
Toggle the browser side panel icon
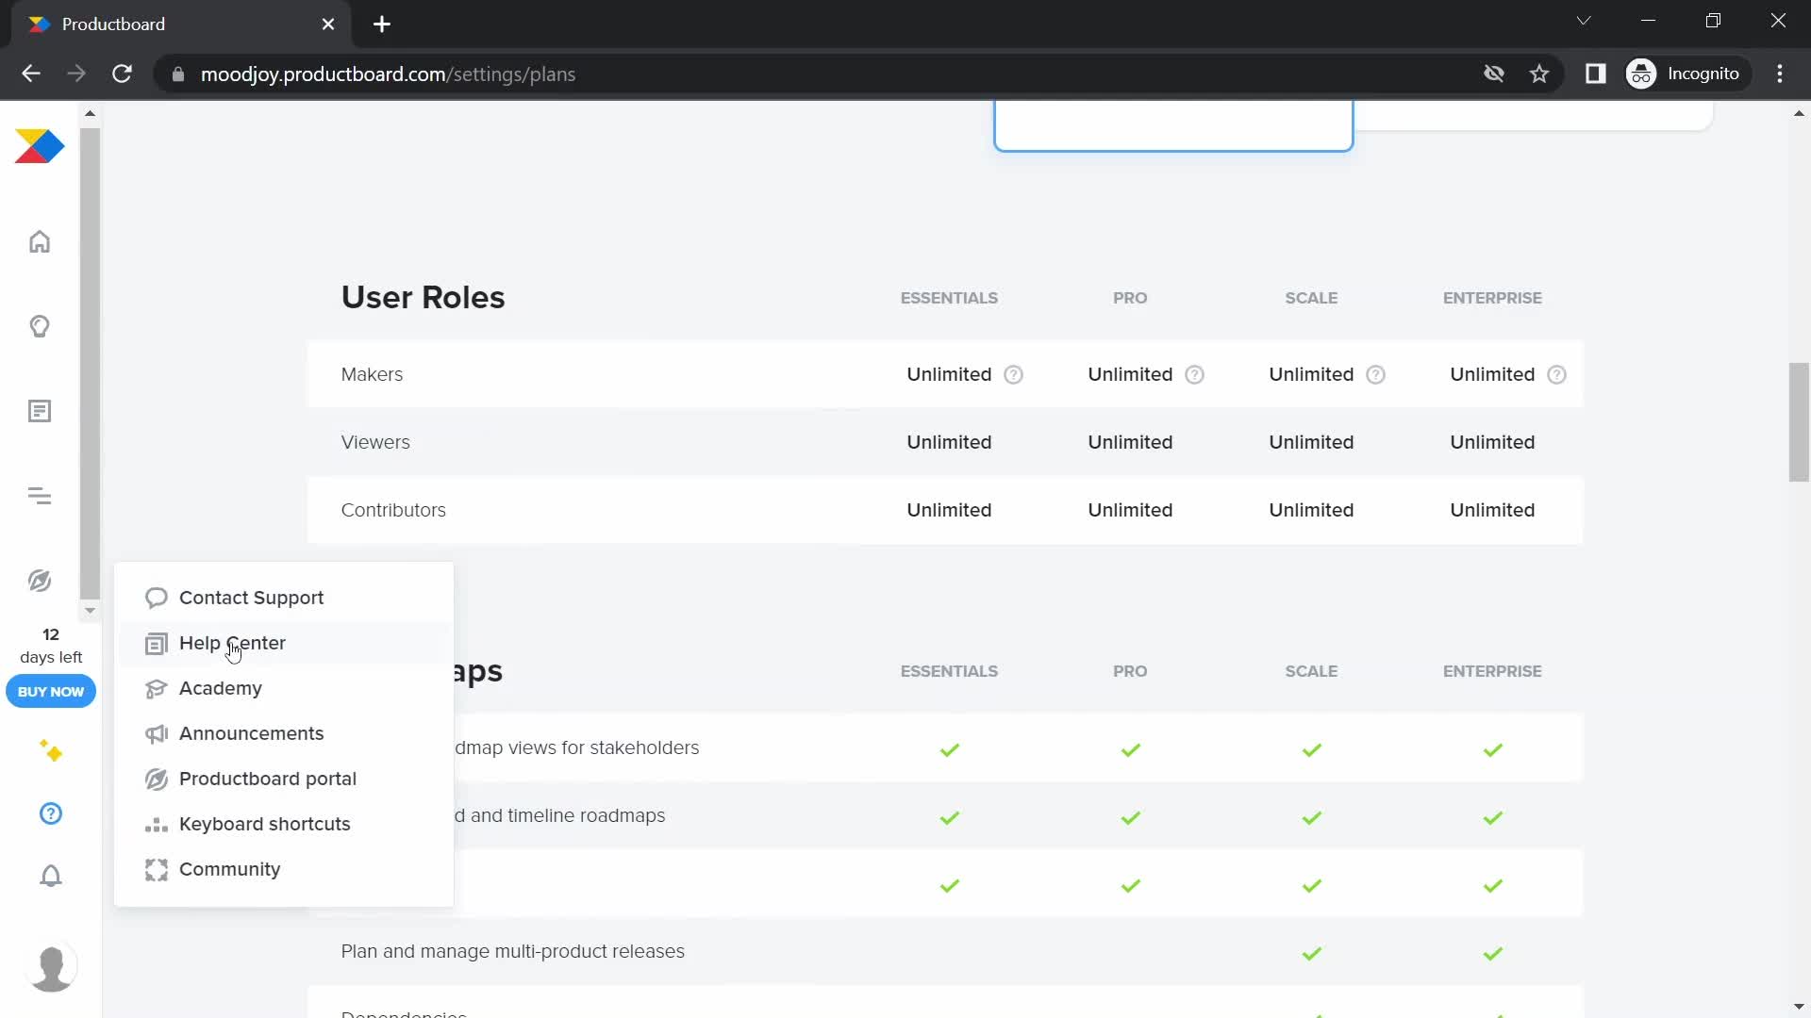point(1596,74)
